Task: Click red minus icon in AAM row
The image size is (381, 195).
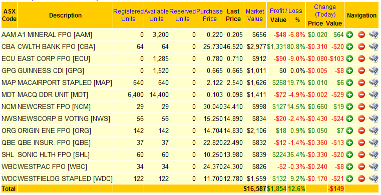Action: 361,34
